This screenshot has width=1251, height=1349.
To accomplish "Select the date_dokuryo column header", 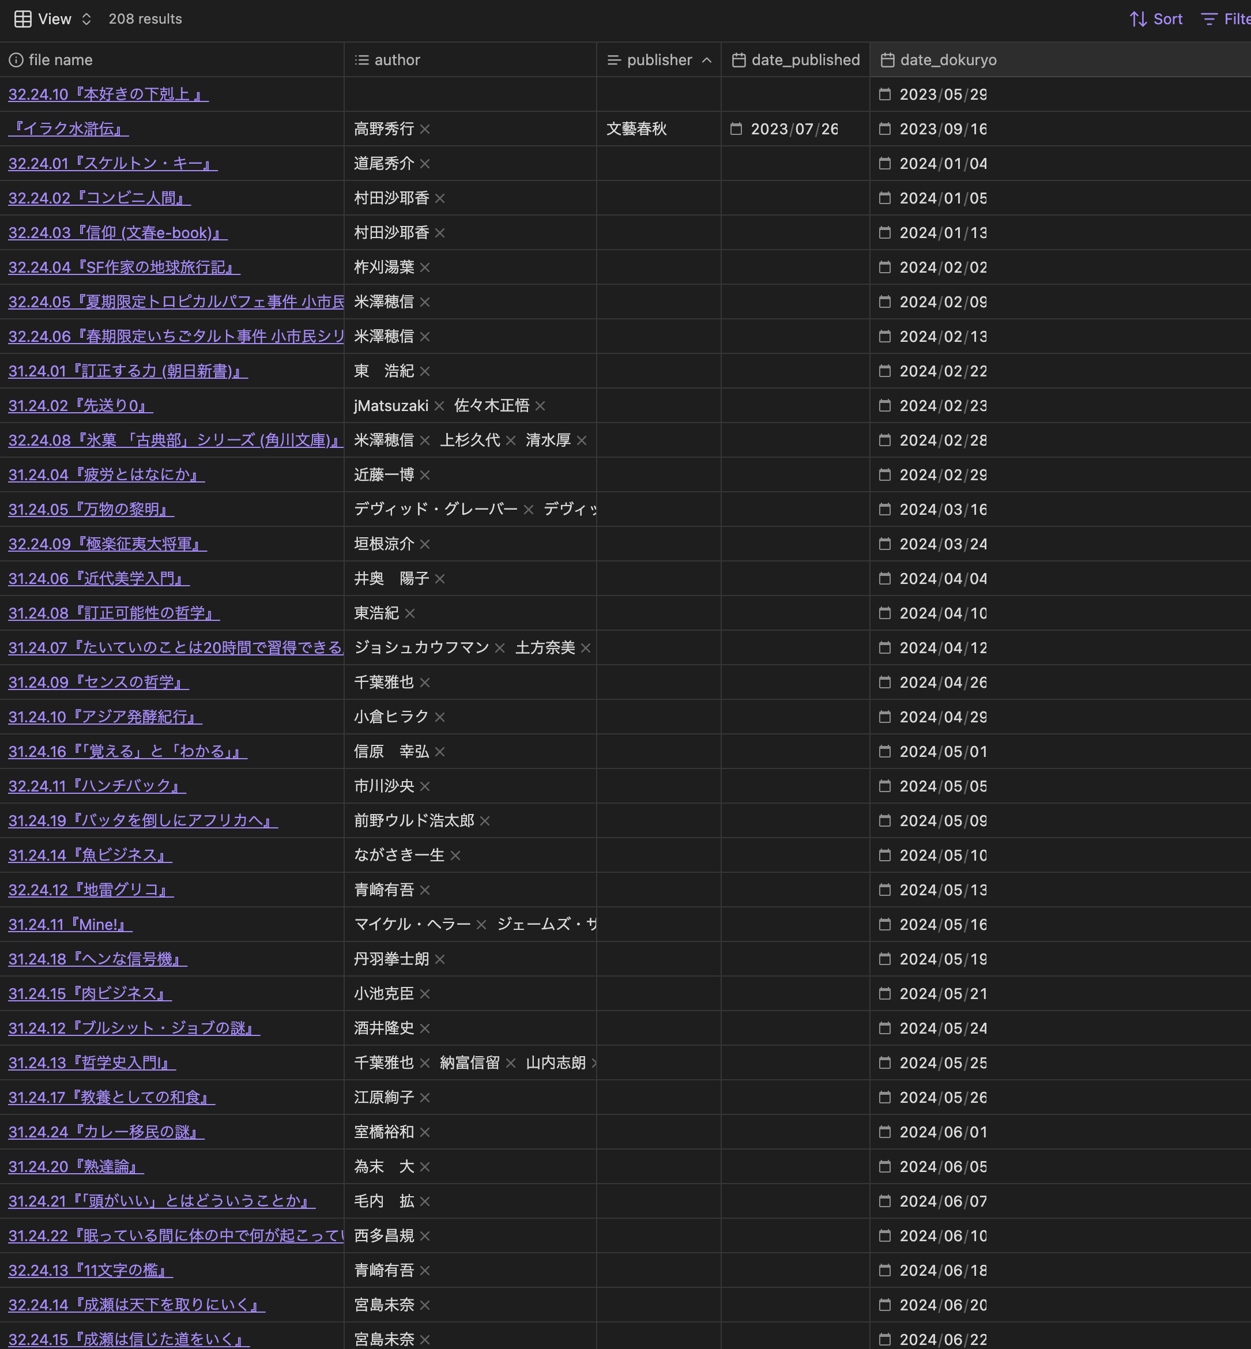I will pos(948,60).
